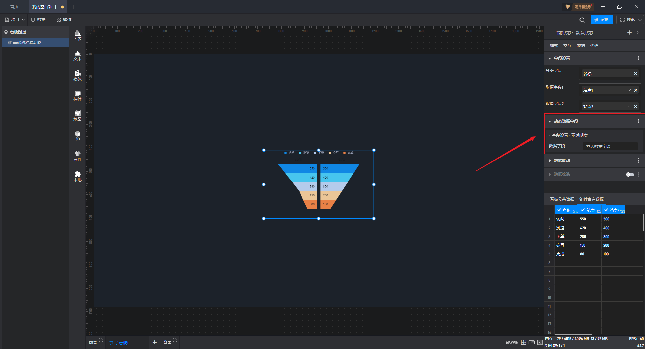645x349 pixels.
Task: Switch to 组件自有数据 tab
Action: pyautogui.click(x=592, y=199)
